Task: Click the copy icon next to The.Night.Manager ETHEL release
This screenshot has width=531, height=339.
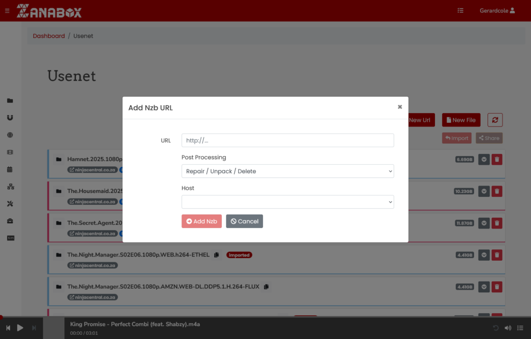Action: [216, 255]
